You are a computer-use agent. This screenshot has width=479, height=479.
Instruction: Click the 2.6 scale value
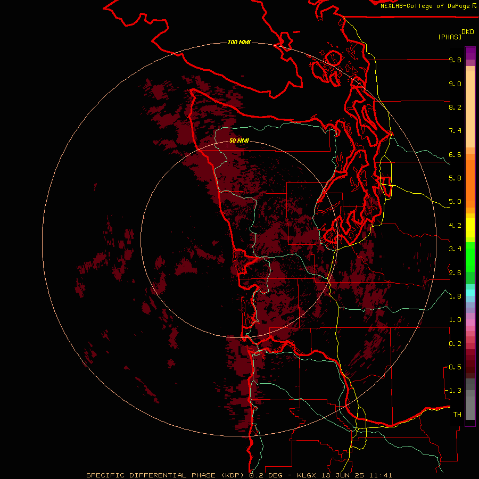[455, 273]
